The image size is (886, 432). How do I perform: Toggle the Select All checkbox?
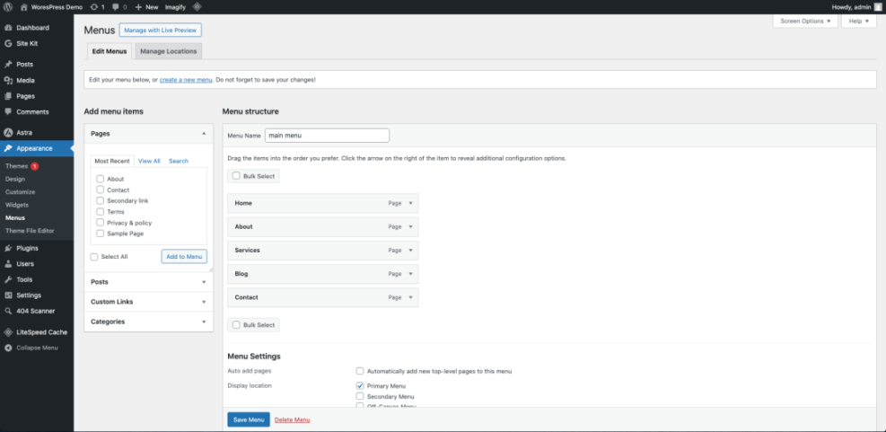tap(94, 257)
